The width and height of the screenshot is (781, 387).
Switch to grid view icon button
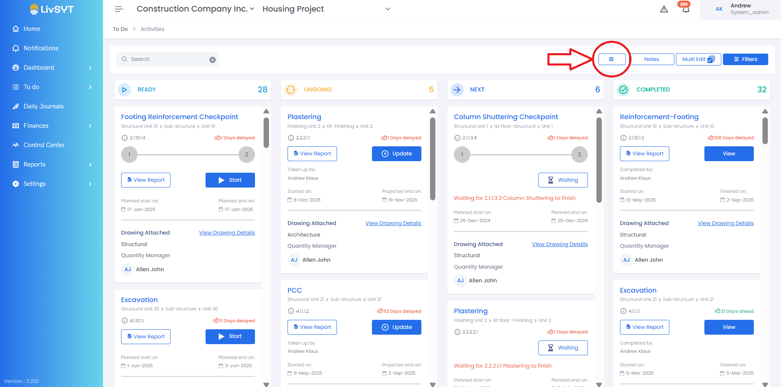pos(611,59)
